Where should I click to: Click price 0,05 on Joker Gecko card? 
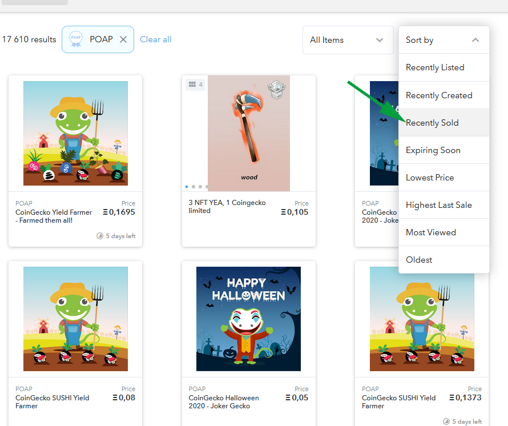(x=297, y=397)
